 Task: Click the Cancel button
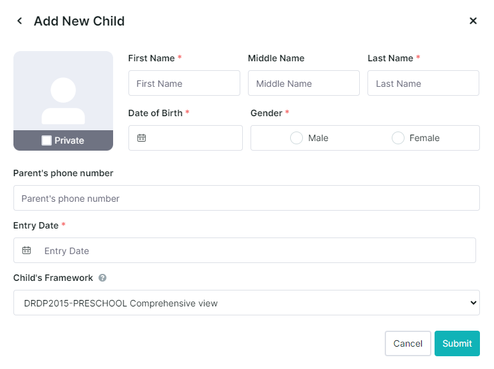pyautogui.click(x=408, y=343)
